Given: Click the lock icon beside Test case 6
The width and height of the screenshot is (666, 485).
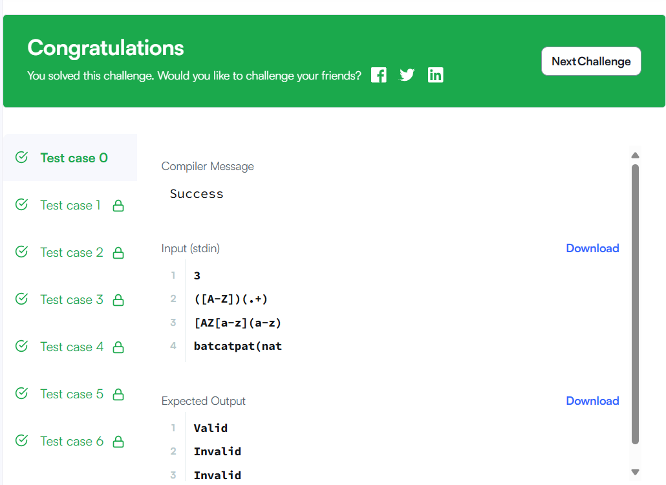Looking at the screenshot, I should 118,441.
